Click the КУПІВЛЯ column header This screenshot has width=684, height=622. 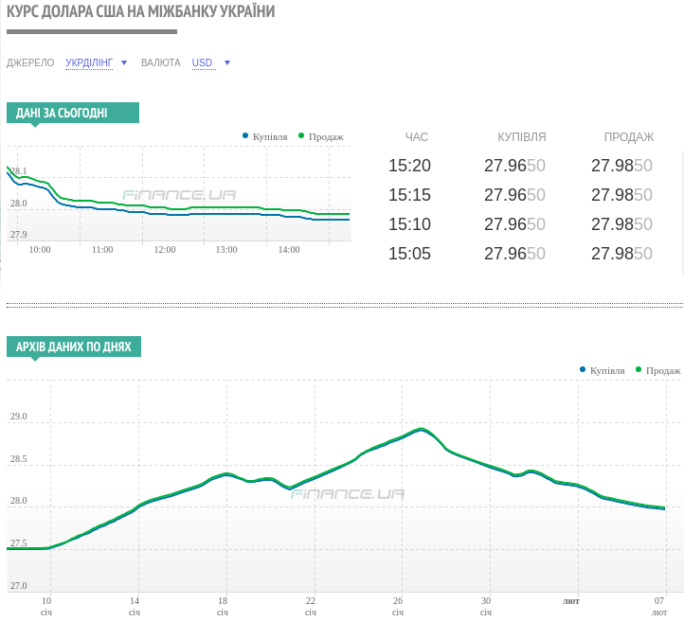pyautogui.click(x=521, y=137)
